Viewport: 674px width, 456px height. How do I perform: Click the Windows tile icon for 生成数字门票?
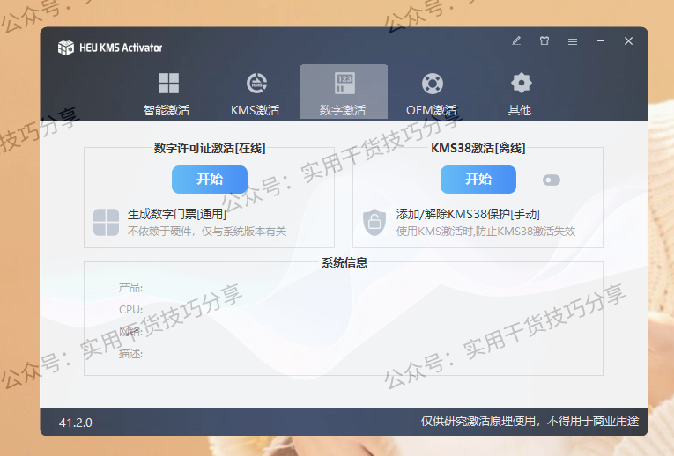click(x=107, y=222)
